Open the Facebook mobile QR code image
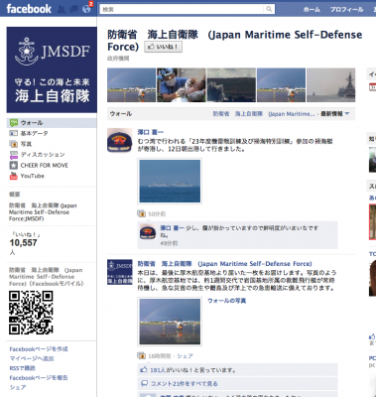This screenshot has width=376, height=397. [x=31, y=313]
